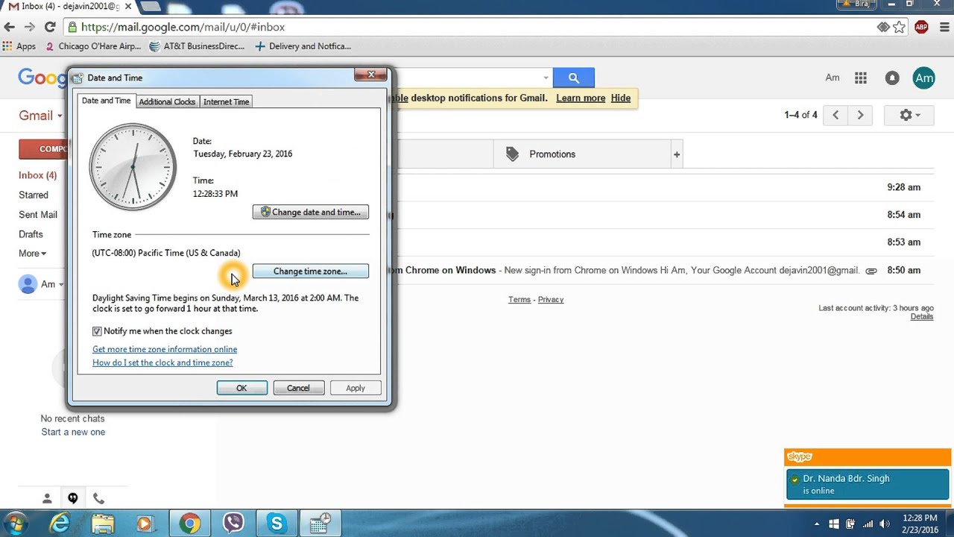954x537 pixels.
Task: Open the Gmail product switcher dropdown
Action: pos(40,116)
